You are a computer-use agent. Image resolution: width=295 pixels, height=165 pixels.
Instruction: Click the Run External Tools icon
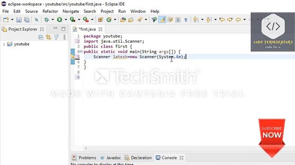click(86, 19)
